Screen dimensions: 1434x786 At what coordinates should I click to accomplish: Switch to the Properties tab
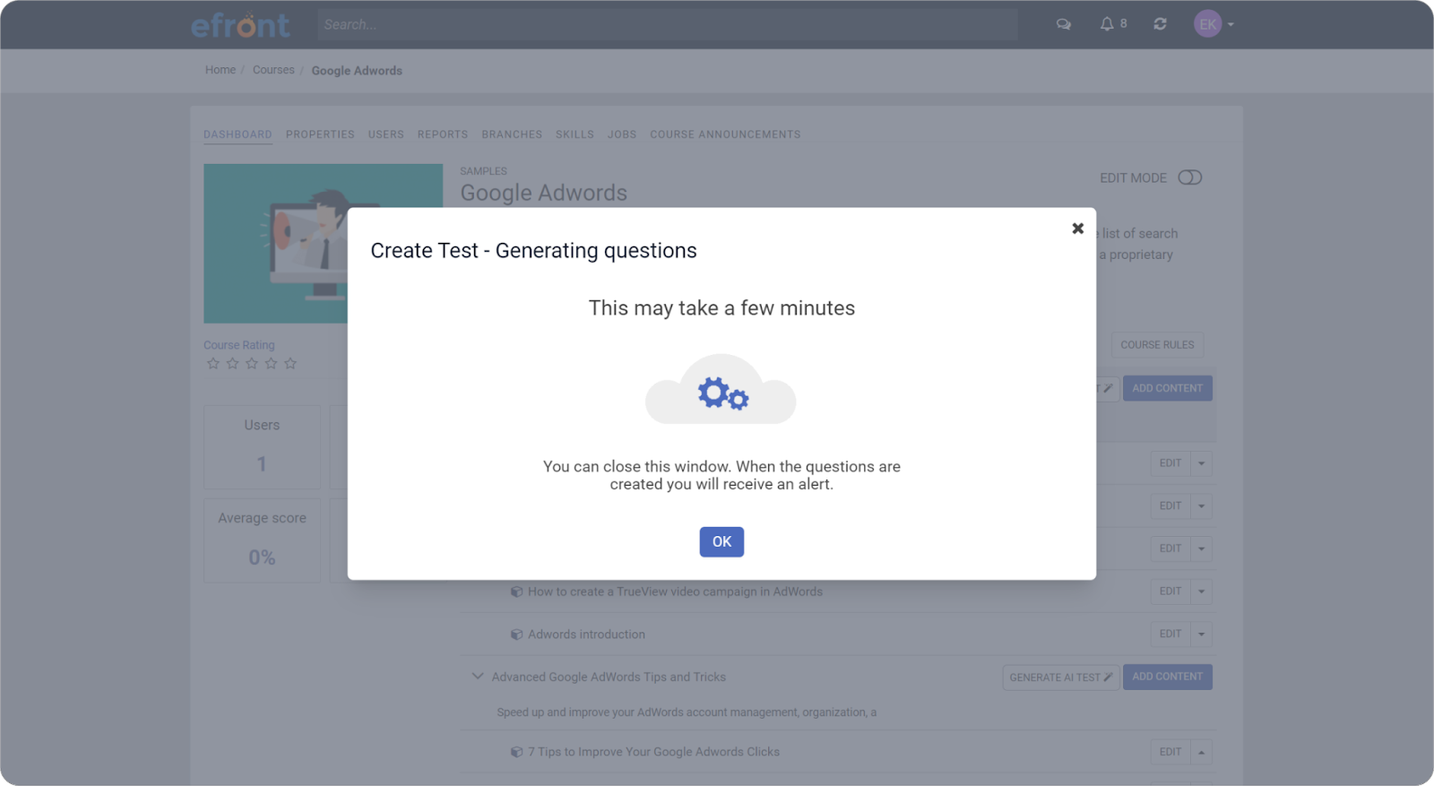[x=320, y=134]
